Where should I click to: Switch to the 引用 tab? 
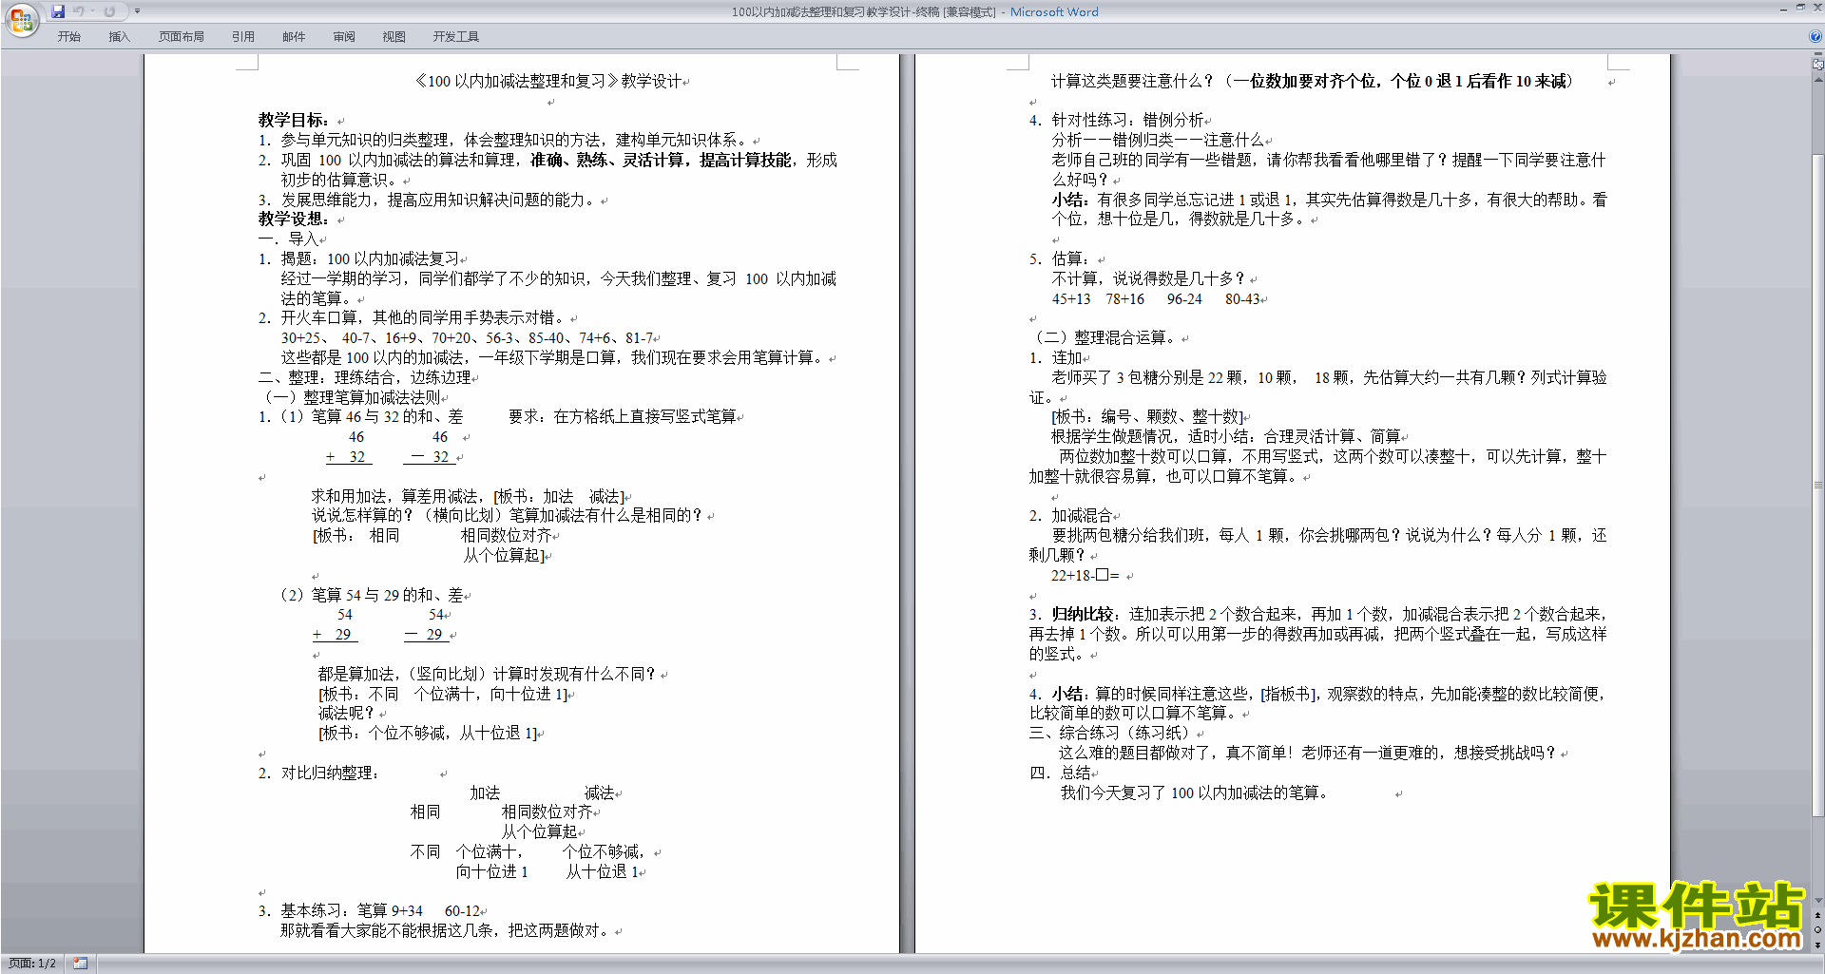(x=243, y=36)
